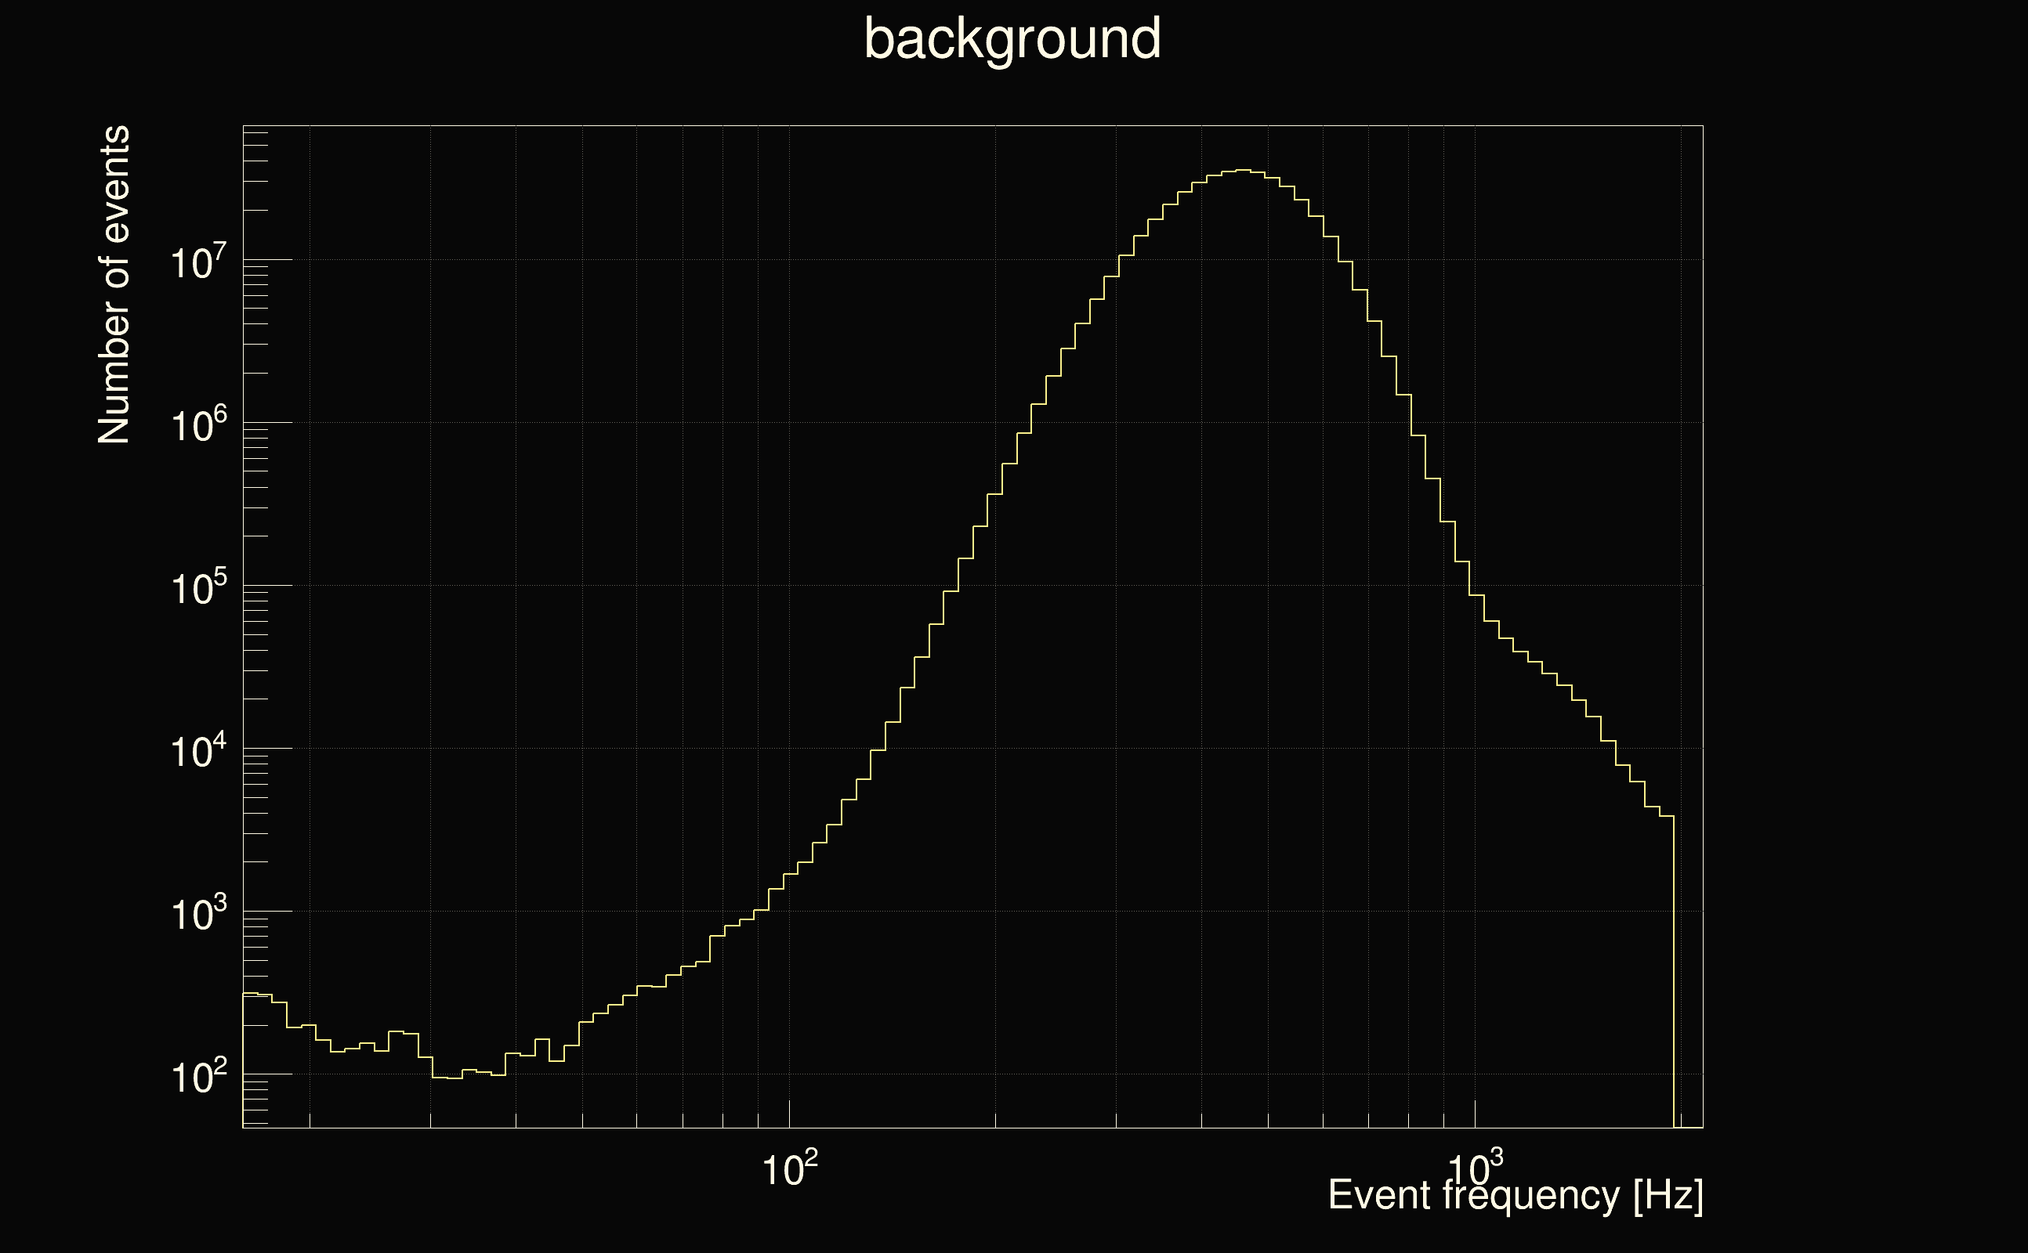Click the histogram's lowest dip below 10^2 gridline

[454, 1078]
